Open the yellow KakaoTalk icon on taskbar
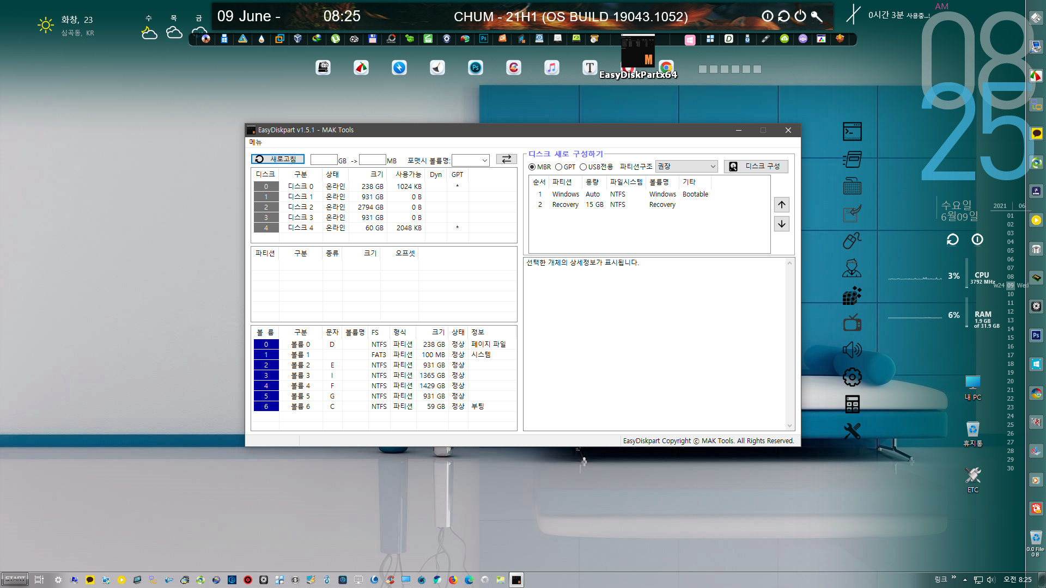Screen dimensions: 1046x588 tap(90, 580)
